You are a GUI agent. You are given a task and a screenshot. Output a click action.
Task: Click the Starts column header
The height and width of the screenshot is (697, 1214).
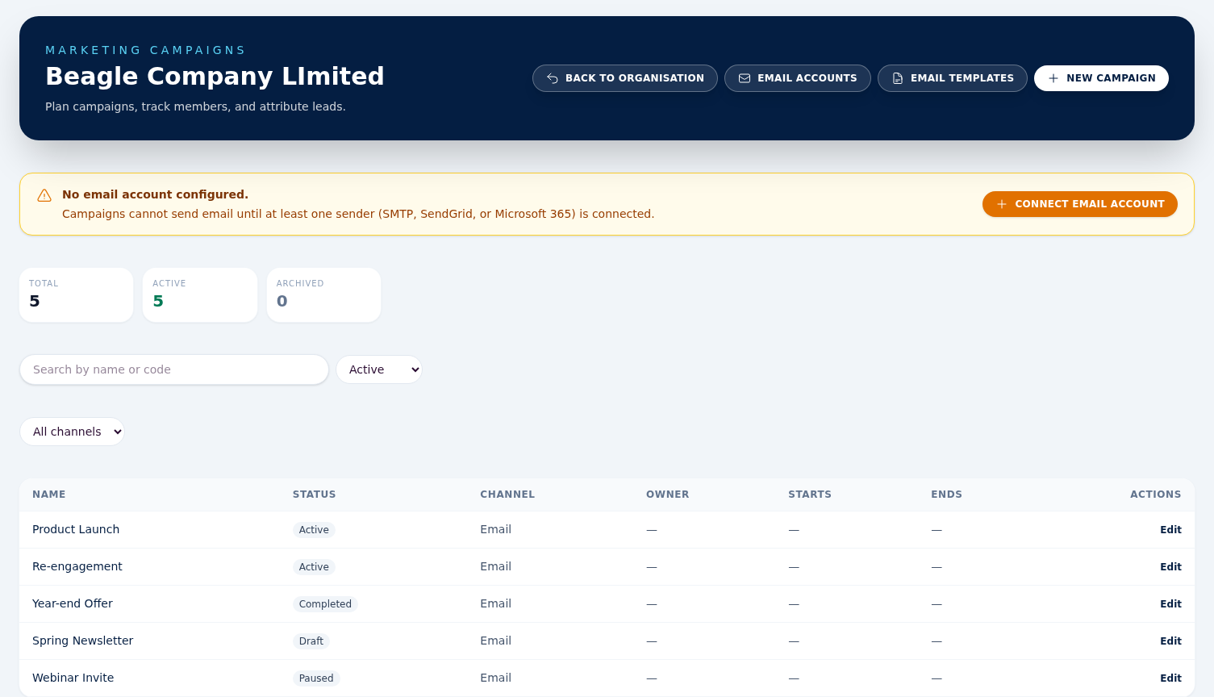coord(810,495)
